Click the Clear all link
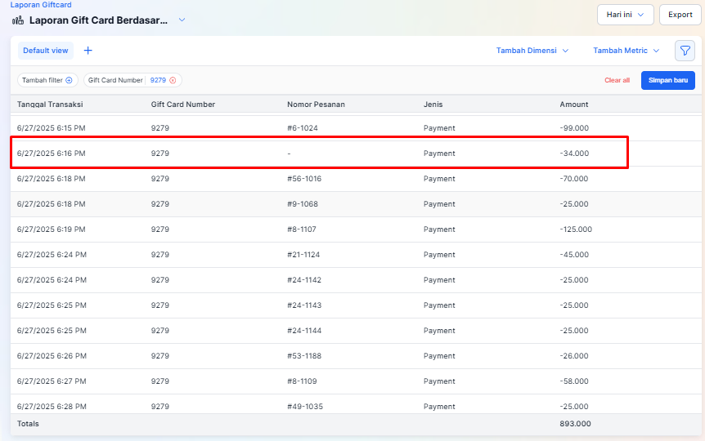705x441 pixels. click(x=617, y=80)
